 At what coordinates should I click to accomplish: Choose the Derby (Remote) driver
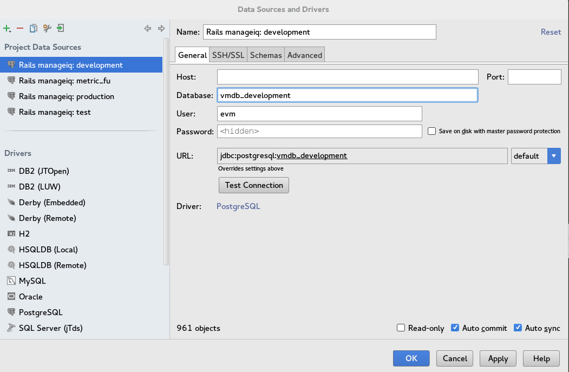pos(81,218)
